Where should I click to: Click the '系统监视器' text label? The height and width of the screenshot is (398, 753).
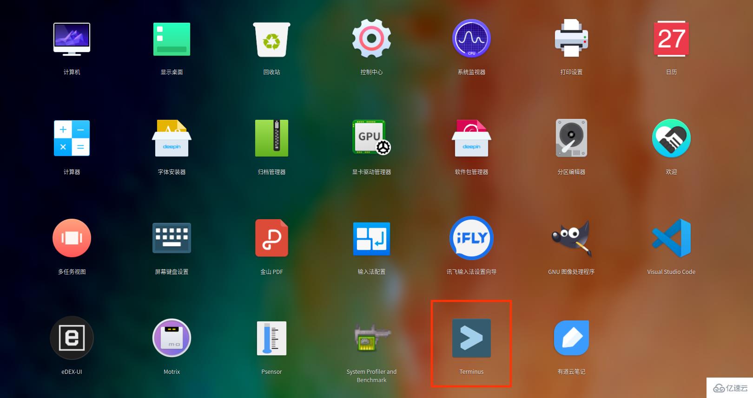point(471,72)
